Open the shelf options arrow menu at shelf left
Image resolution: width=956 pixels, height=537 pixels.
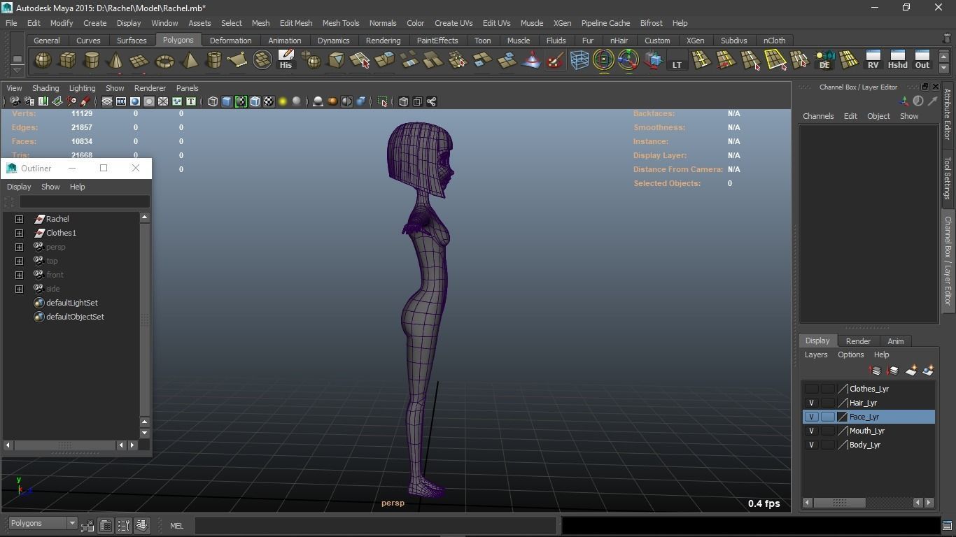pyautogui.click(x=17, y=69)
